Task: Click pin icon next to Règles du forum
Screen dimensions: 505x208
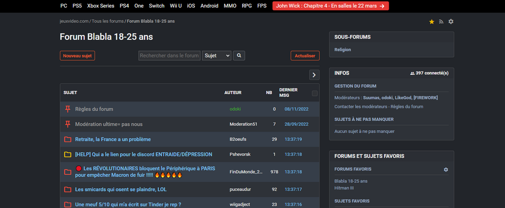Action: pos(68,109)
